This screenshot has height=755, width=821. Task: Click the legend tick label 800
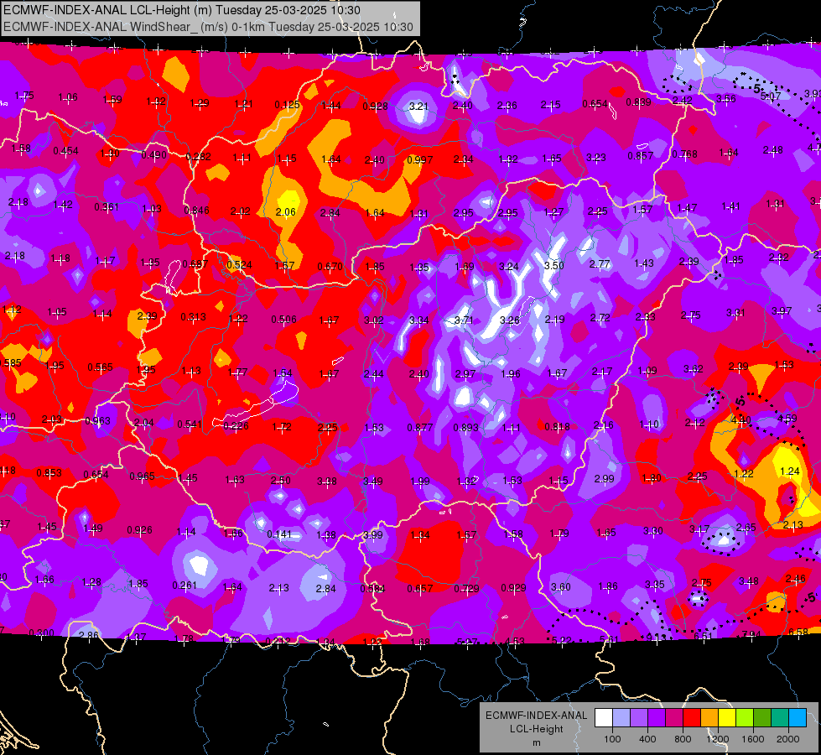(683, 739)
